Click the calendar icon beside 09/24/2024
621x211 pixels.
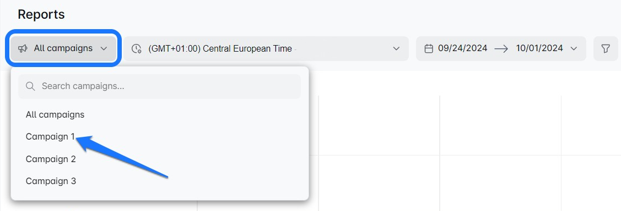pos(429,48)
